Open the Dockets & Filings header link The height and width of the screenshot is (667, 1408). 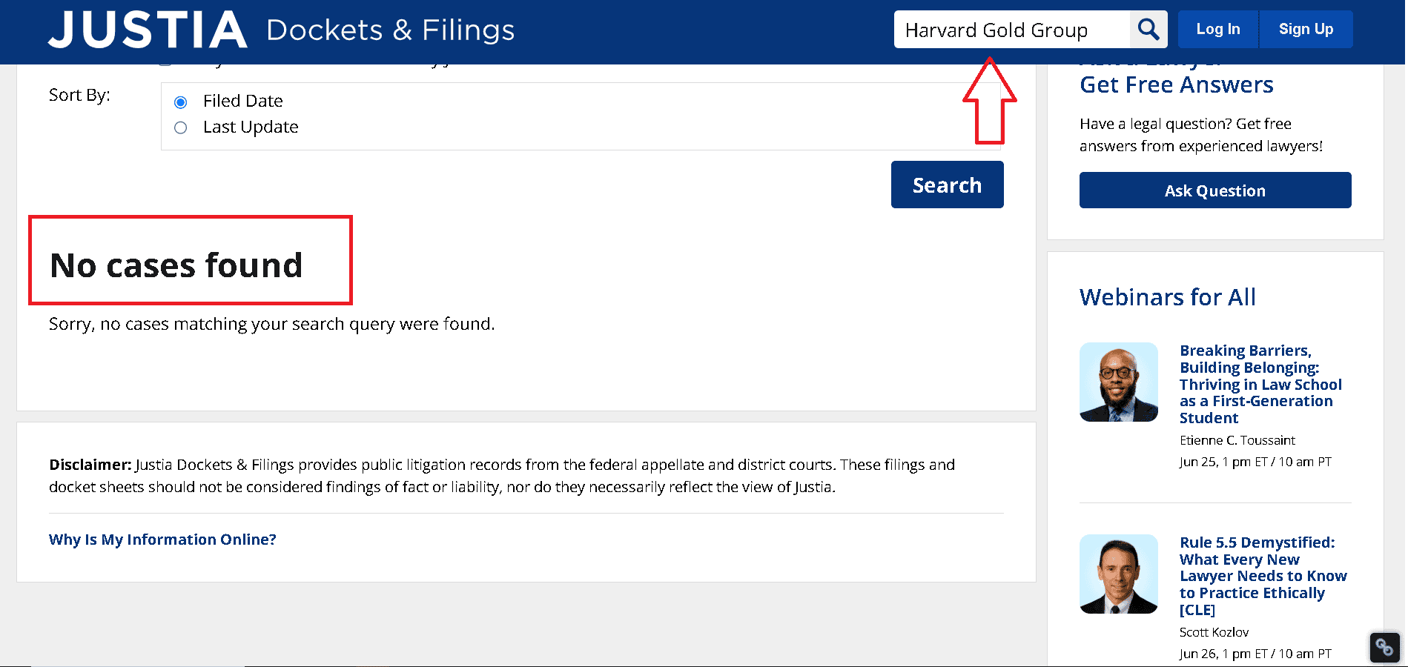[x=390, y=30]
